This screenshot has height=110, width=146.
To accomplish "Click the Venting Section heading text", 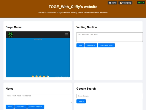I will click(87, 27).
